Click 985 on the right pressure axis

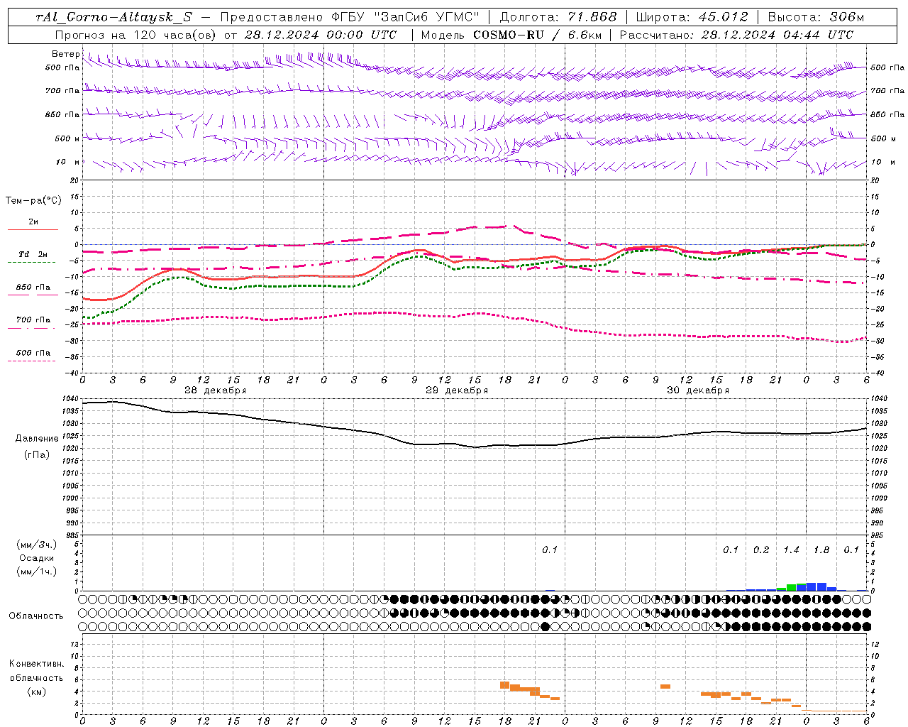click(878, 536)
